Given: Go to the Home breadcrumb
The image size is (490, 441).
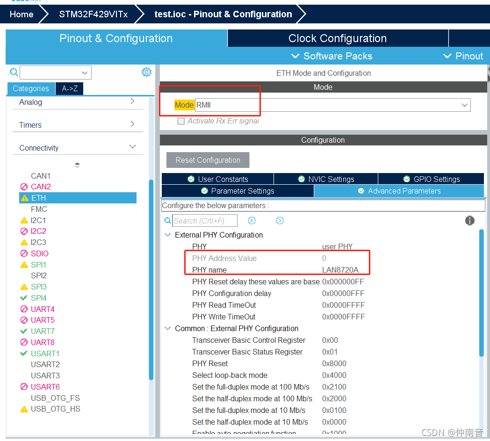Looking at the screenshot, I should click(x=22, y=14).
